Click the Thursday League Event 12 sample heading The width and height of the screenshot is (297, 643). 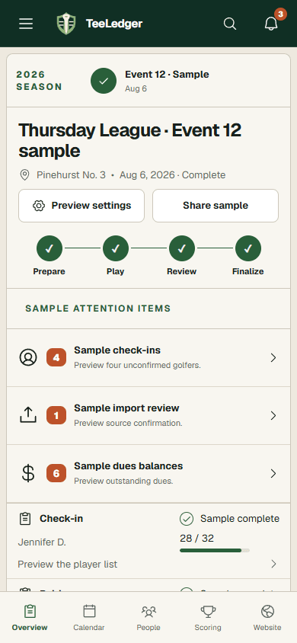tap(130, 141)
